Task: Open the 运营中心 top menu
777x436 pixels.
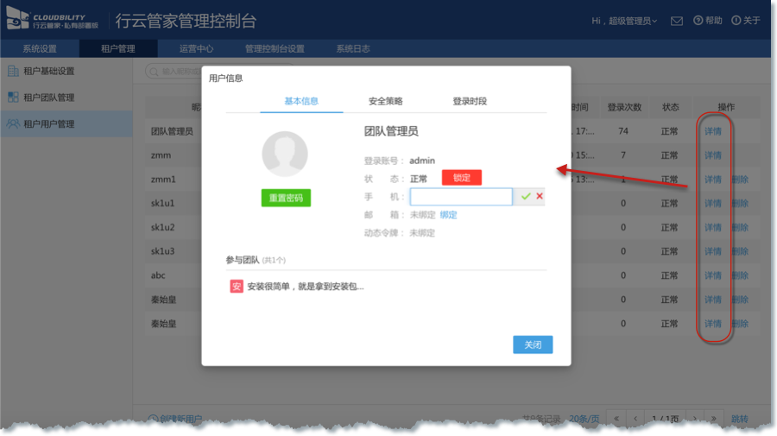Action: (x=196, y=48)
